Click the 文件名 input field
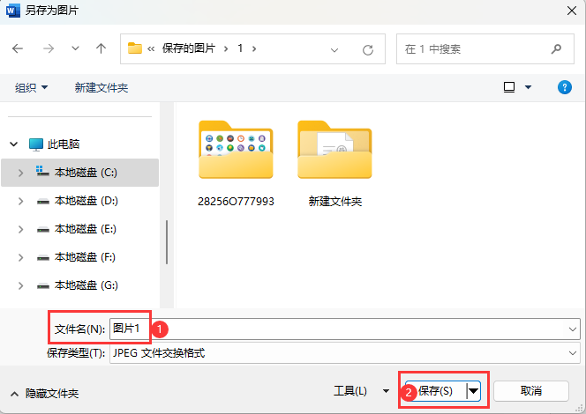Viewport: 586px width, 414px height. [338, 329]
